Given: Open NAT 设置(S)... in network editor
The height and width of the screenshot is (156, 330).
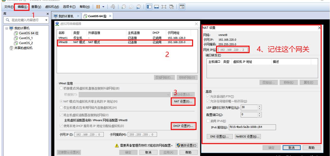Looking at the screenshot, I should [x=183, y=102].
